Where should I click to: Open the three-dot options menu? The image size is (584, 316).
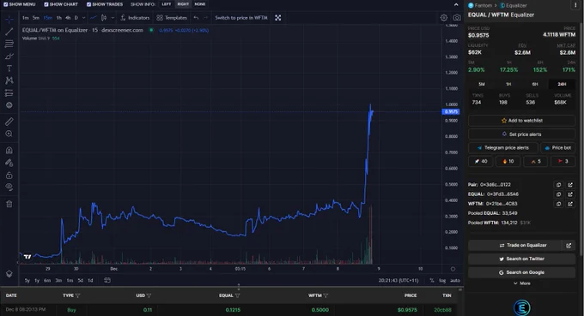tap(575, 5)
